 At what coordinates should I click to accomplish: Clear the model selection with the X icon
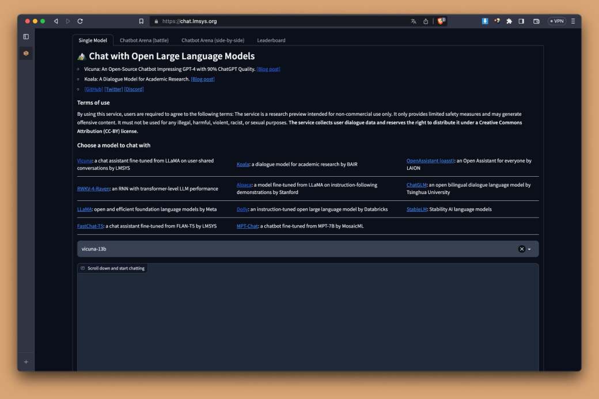point(521,249)
